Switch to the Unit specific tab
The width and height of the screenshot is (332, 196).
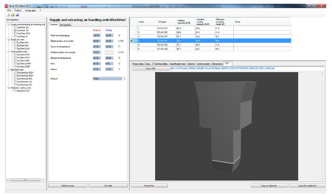point(65,24)
